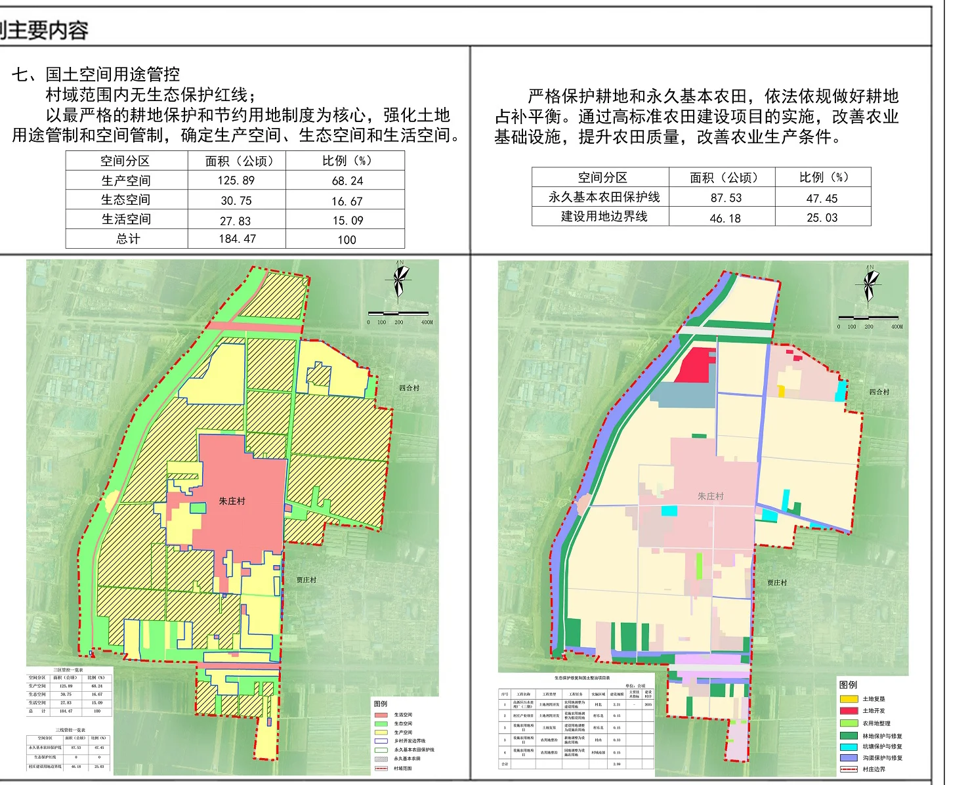
Task: Click the 村庄边界 dashed line legend symbol
Action: (x=849, y=769)
